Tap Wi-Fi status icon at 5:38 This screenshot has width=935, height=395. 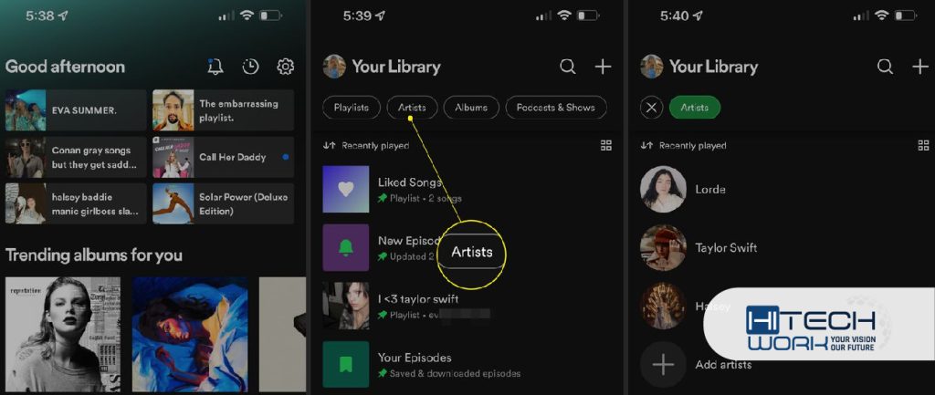tap(247, 16)
